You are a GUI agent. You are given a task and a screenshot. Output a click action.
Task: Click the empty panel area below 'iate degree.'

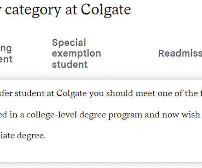pyautogui.click(x=101, y=152)
